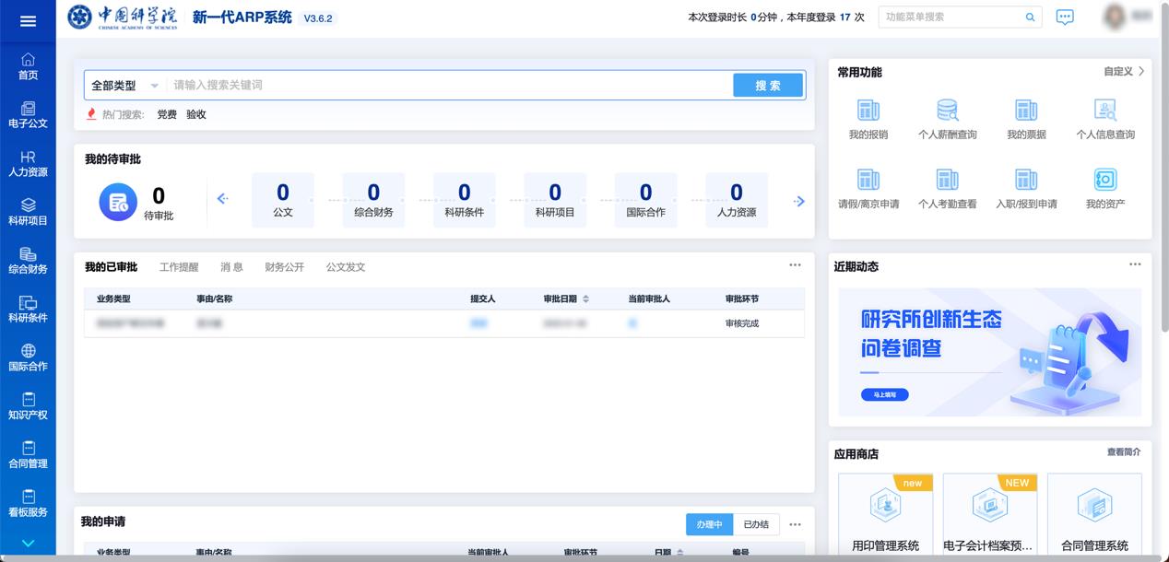Open 个人信息查询 icon
1169x562 pixels.
tap(1104, 111)
